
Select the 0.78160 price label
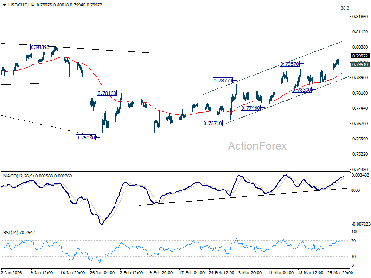tap(107, 93)
